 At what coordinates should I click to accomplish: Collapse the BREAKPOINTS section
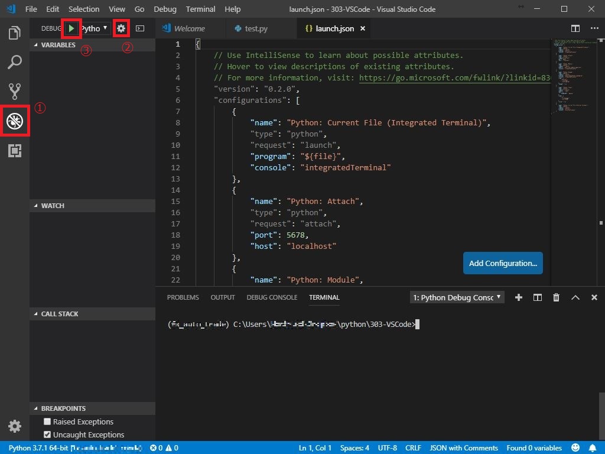point(93,408)
